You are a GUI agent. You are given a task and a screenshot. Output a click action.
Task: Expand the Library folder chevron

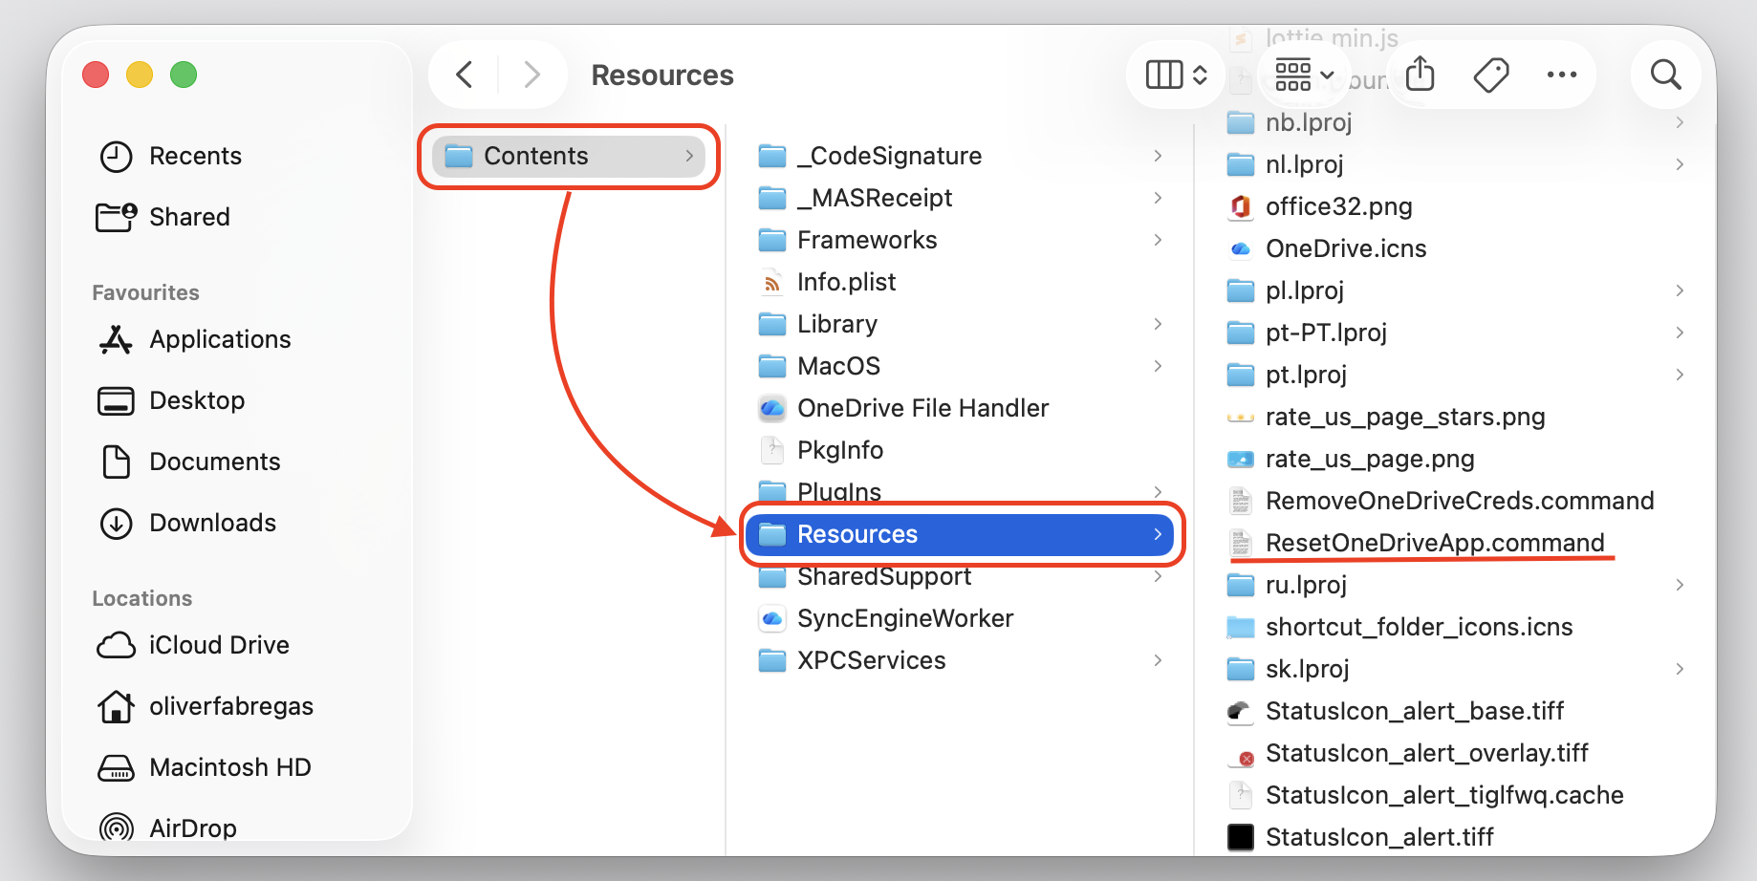[x=1158, y=324]
